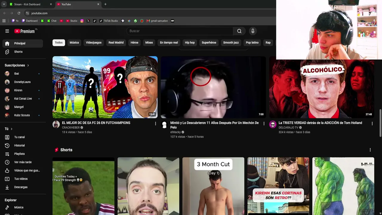Open the Kirenn subscription channel
This screenshot has width=382, height=215.
[x=23, y=90]
